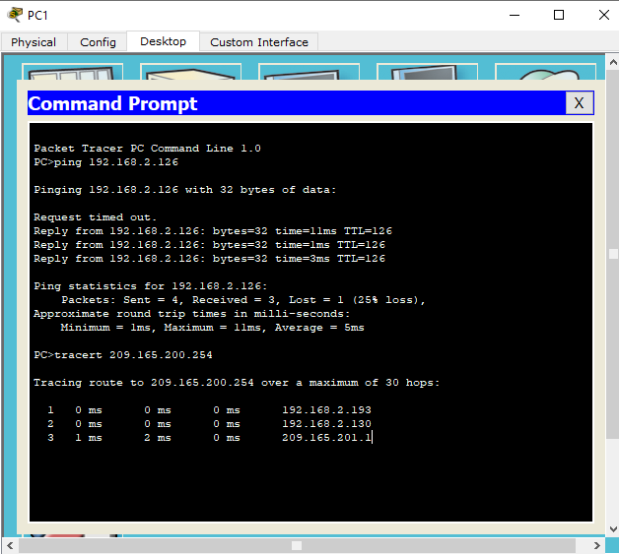619x554 pixels.
Task: Close the PC1 window
Action: click(x=603, y=15)
